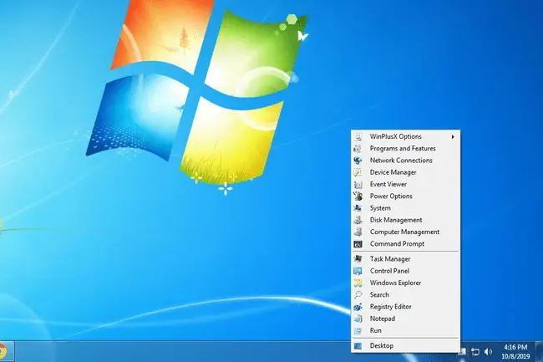Image resolution: width=543 pixels, height=362 pixels.
Task: Open Notepad from the menu
Action: (x=405, y=319)
